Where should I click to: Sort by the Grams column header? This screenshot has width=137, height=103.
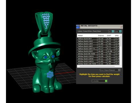point(102,35)
